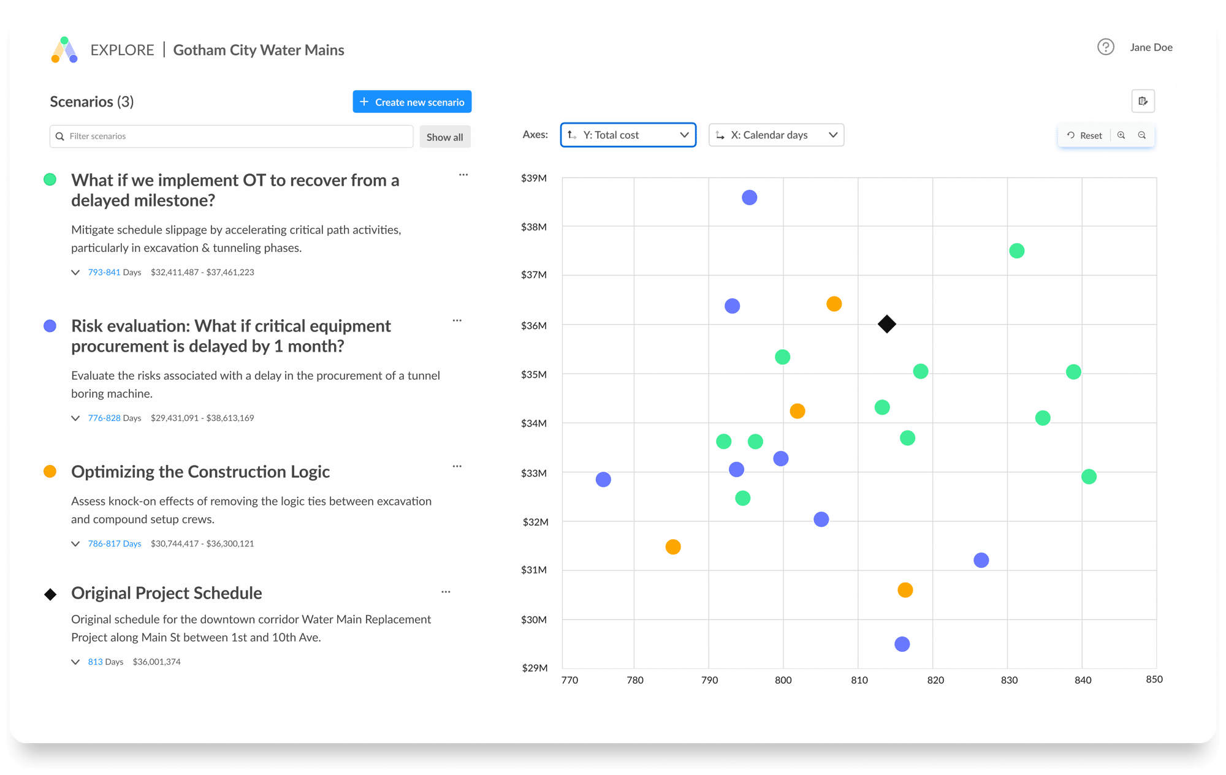Click Create new scenario button
Image resolution: width=1226 pixels, height=775 pixels.
pyautogui.click(x=412, y=102)
